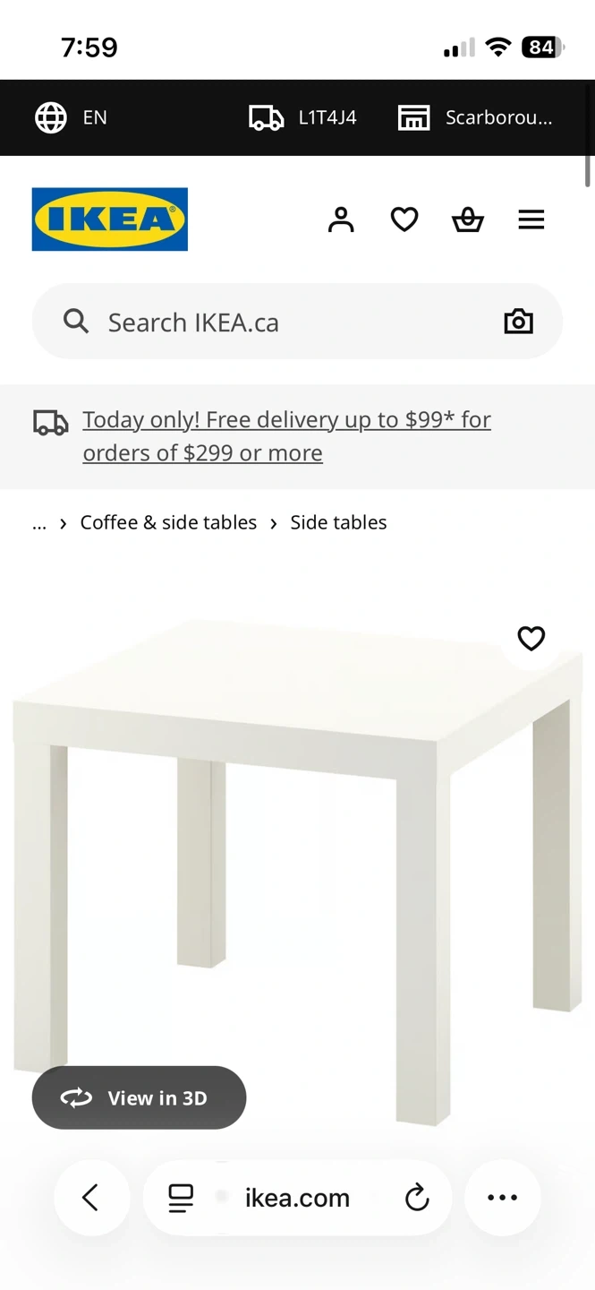The height and width of the screenshot is (1290, 595).
Task: Save table with product heart toggle
Action: click(531, 638)
